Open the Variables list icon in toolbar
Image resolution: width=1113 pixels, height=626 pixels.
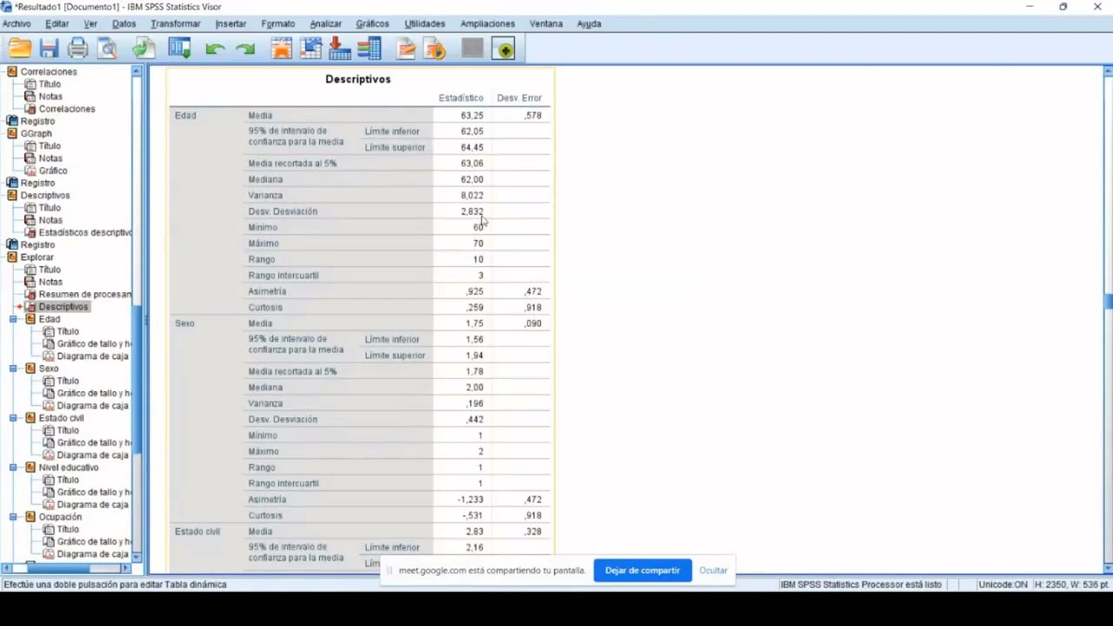coord(370,49)
